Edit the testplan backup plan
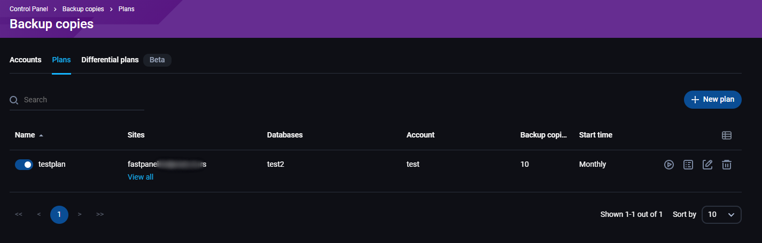This screenshot has width=762, height=243. pos(707,165)
